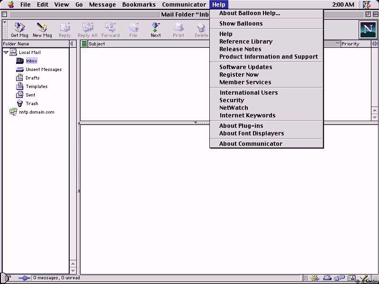Choose Internet Keywords menu entry
The image size is (379, 284).
267,115
